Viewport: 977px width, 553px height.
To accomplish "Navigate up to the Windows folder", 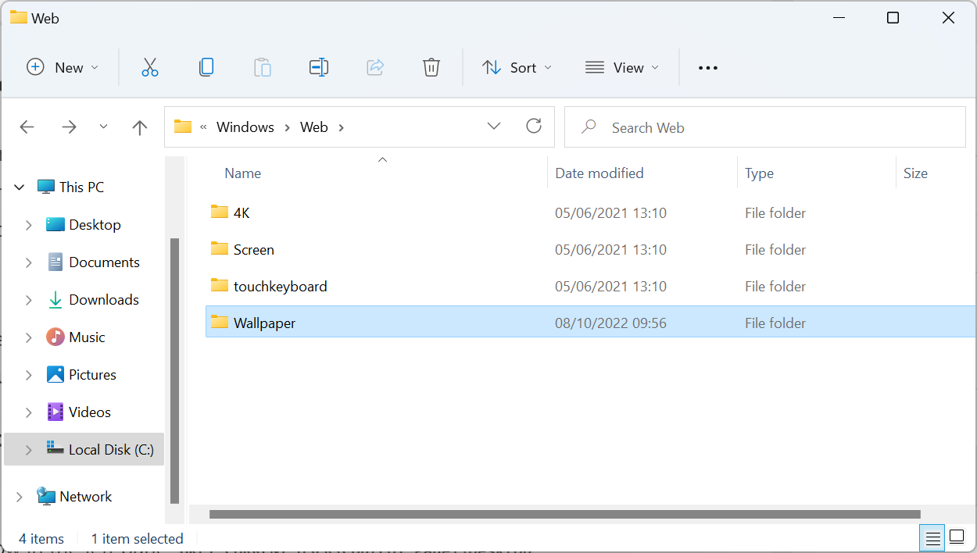I will click(139, 127).
